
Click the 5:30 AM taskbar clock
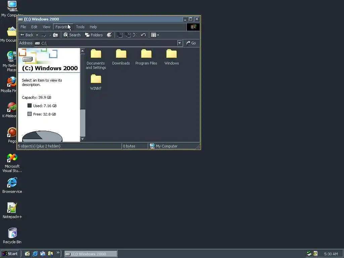tap(331, 254)
